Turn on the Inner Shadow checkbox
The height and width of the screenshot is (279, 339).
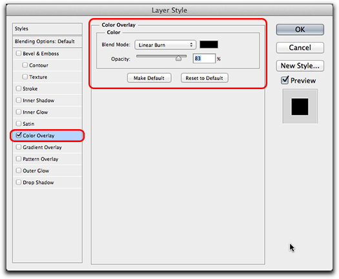click(x=19, y=100)
